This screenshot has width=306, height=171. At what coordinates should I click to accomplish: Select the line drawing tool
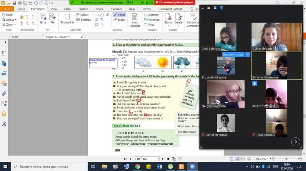click(102, 24)
